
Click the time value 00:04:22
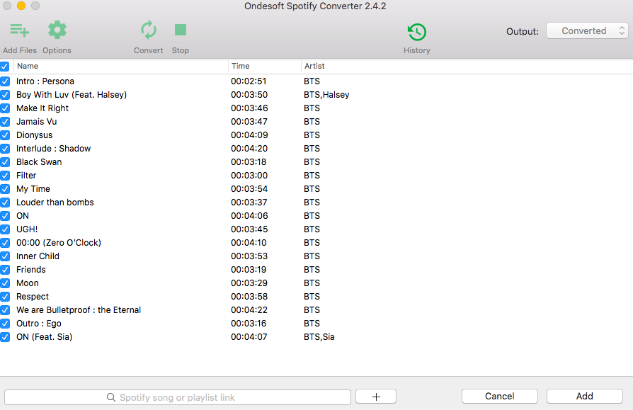point(249,310)
